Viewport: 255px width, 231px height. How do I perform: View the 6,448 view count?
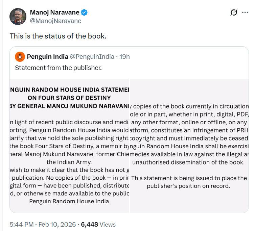89,224
